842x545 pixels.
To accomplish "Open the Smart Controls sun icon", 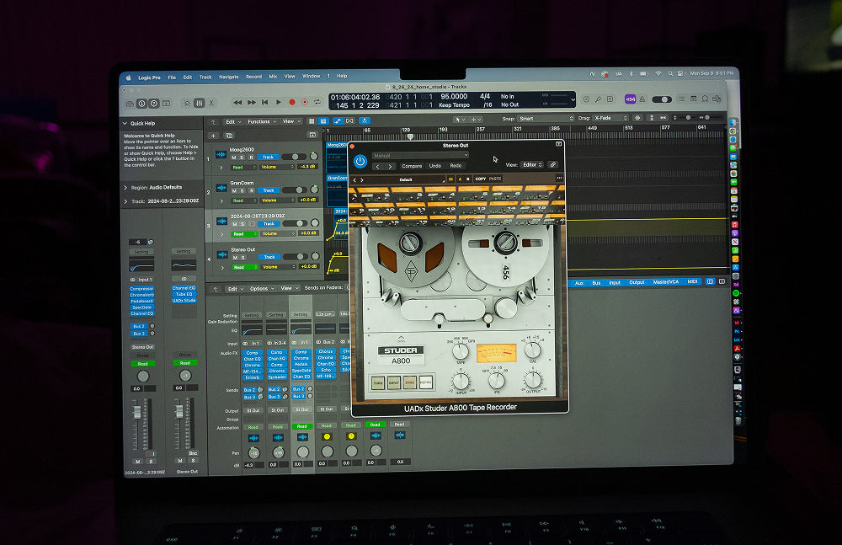I will pos(187,103).
